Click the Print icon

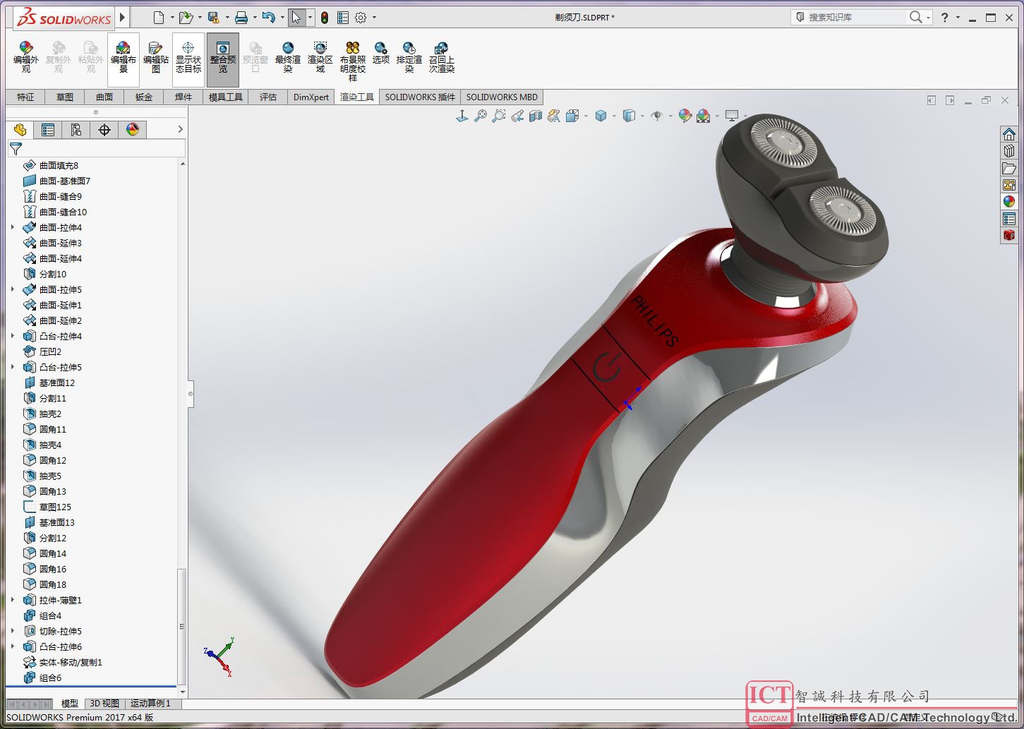[x=241, y=18]
